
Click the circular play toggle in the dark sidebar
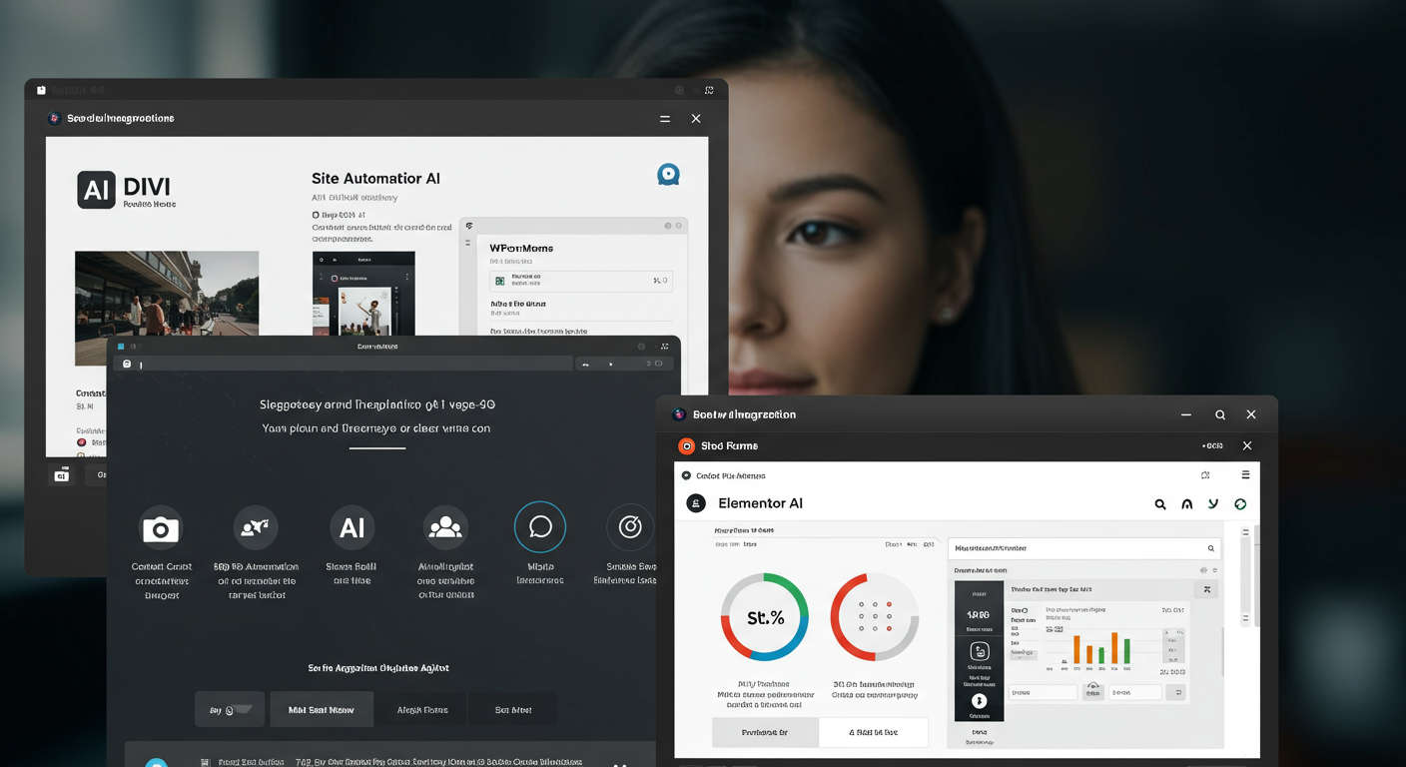980,702
